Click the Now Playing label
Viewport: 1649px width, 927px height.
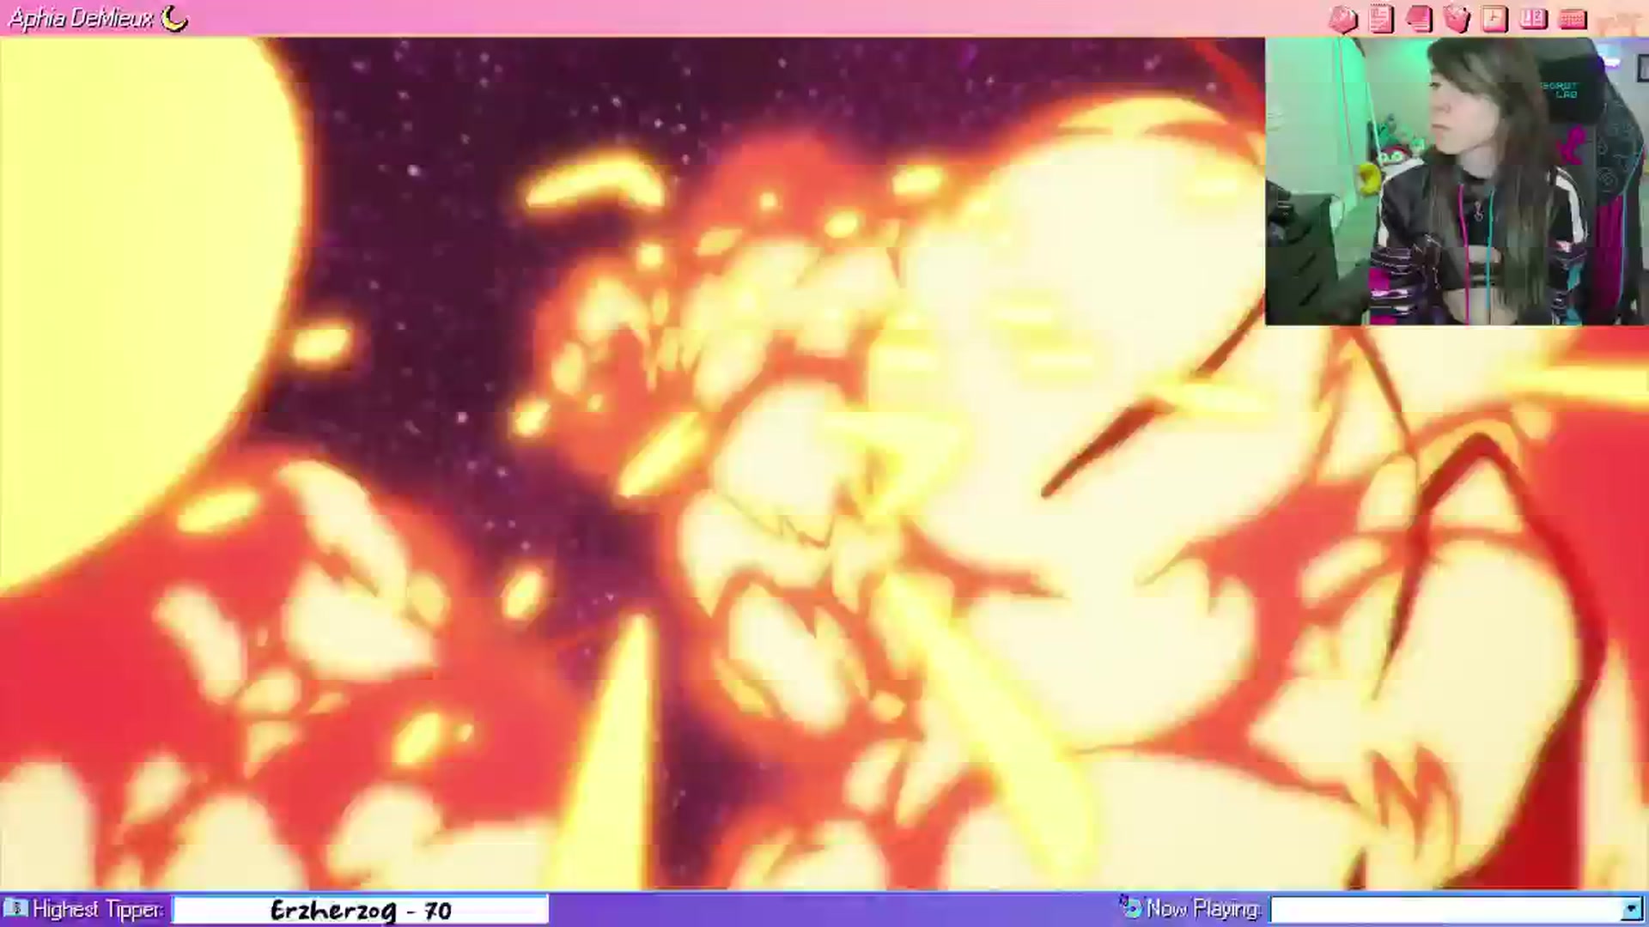click(x=1203, y=908)
